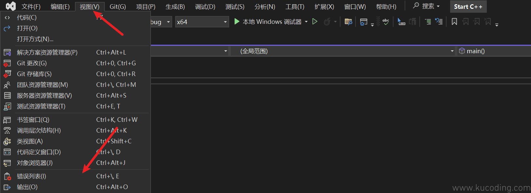531x193 pixels.
Task: Click the 书签窗口 icon
Action: [7, 120]
